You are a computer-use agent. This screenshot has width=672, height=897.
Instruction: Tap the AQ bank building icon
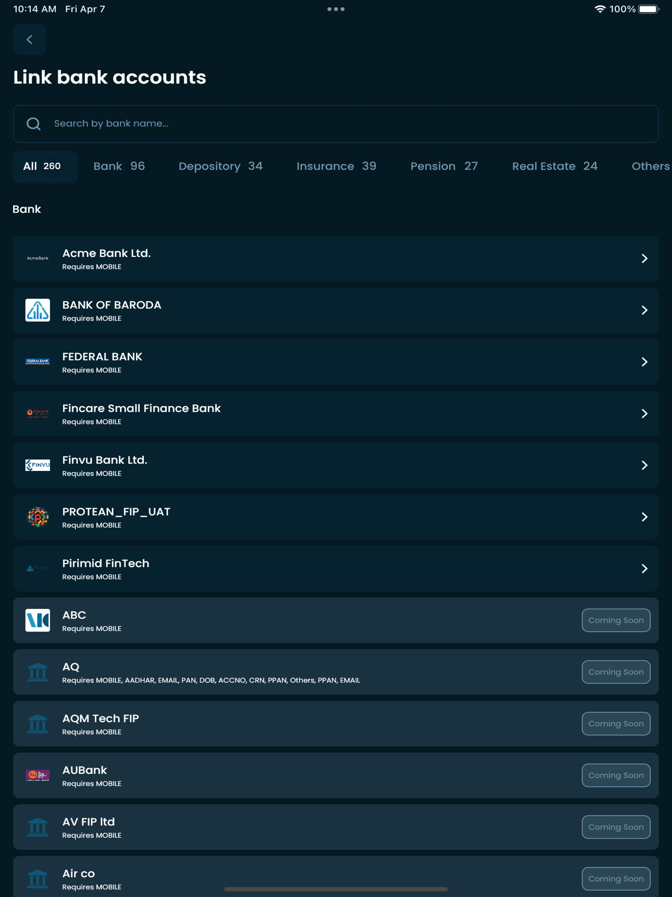pyautogui.click(x=38, y=672)
